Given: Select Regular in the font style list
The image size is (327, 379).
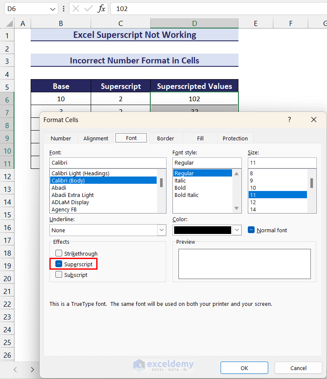Looking at the screenshot, I should [x=203, y=173].
